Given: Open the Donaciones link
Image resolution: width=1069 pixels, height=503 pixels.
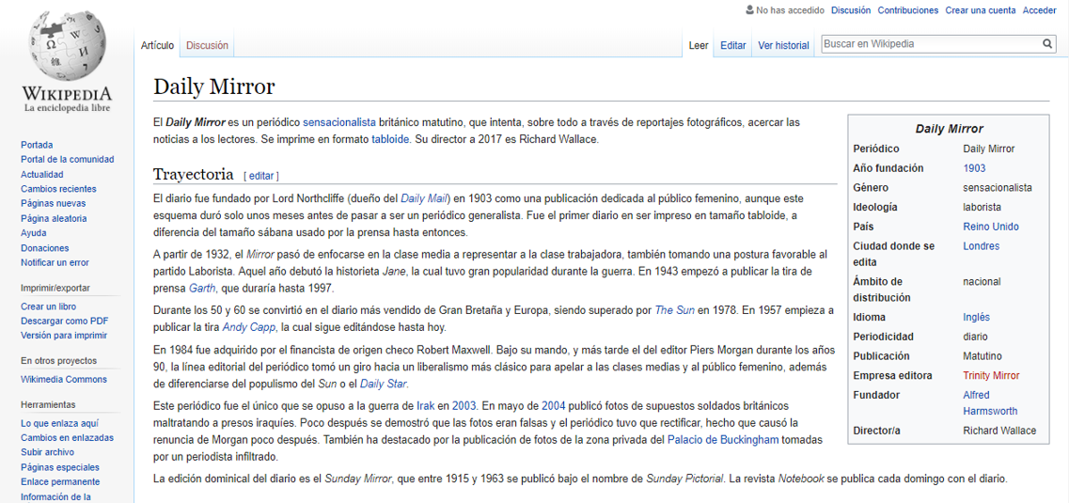Looking at the screenshot, I should 45,248.
